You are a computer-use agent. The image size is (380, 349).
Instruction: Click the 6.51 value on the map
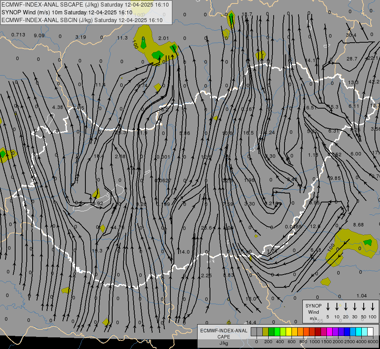[x=311, y=107]
